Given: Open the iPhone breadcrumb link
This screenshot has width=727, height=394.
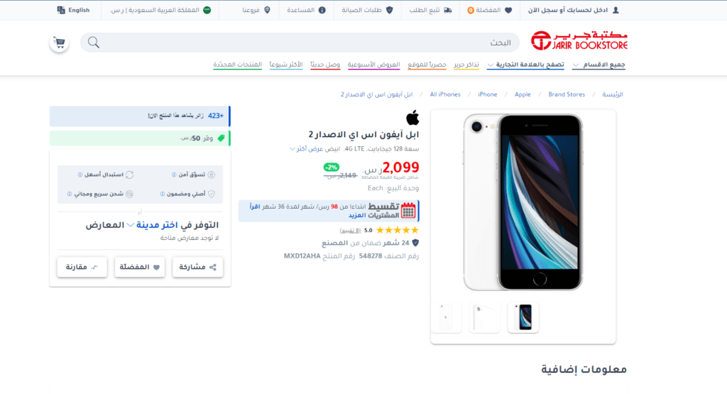Looking at the screenshot, I should 487,94.
